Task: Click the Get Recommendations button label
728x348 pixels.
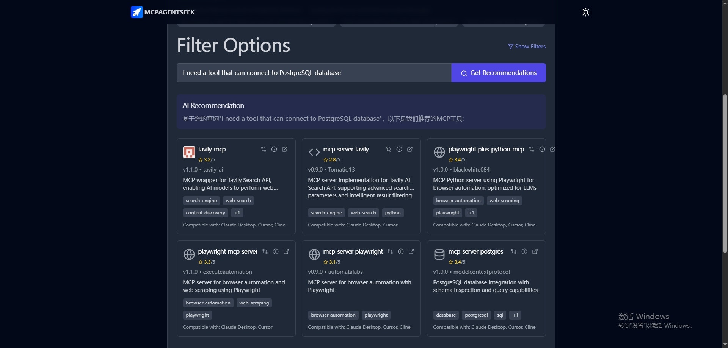Action: [503, 73]
